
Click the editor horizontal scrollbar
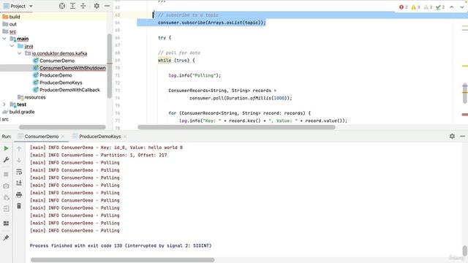click(236, 127)
